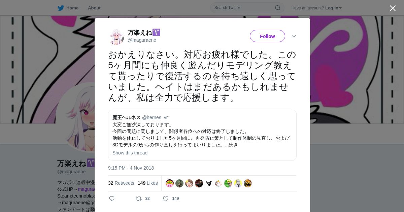
Task: Click the first liker avatar with pink character
Action: (x=170, y=183)
